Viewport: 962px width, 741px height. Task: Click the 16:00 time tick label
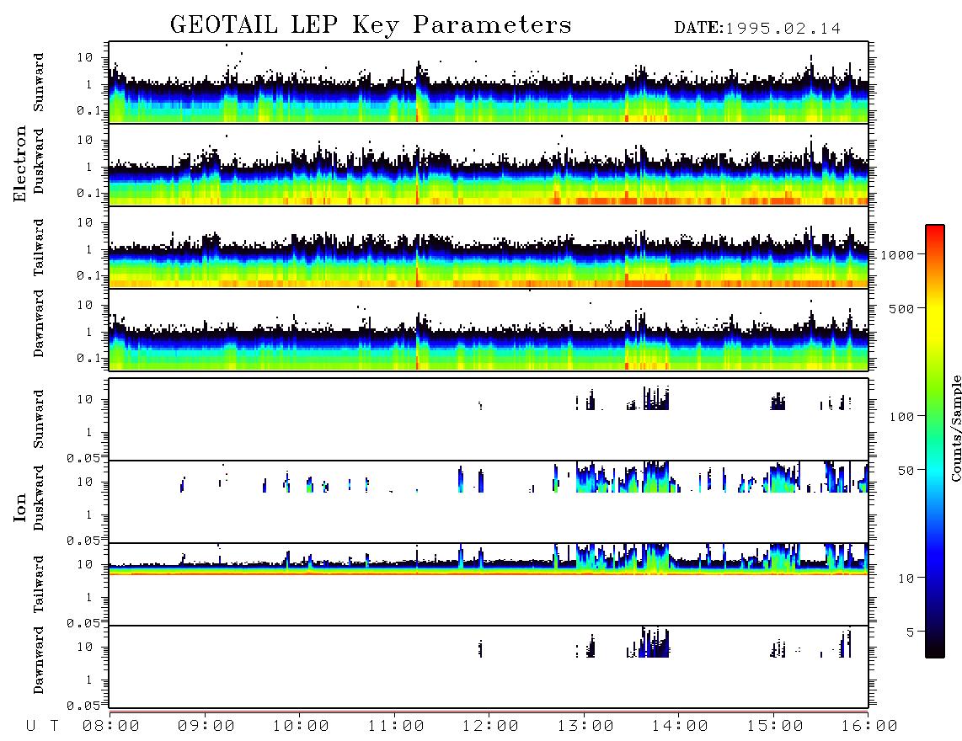(x=869, y=726)
